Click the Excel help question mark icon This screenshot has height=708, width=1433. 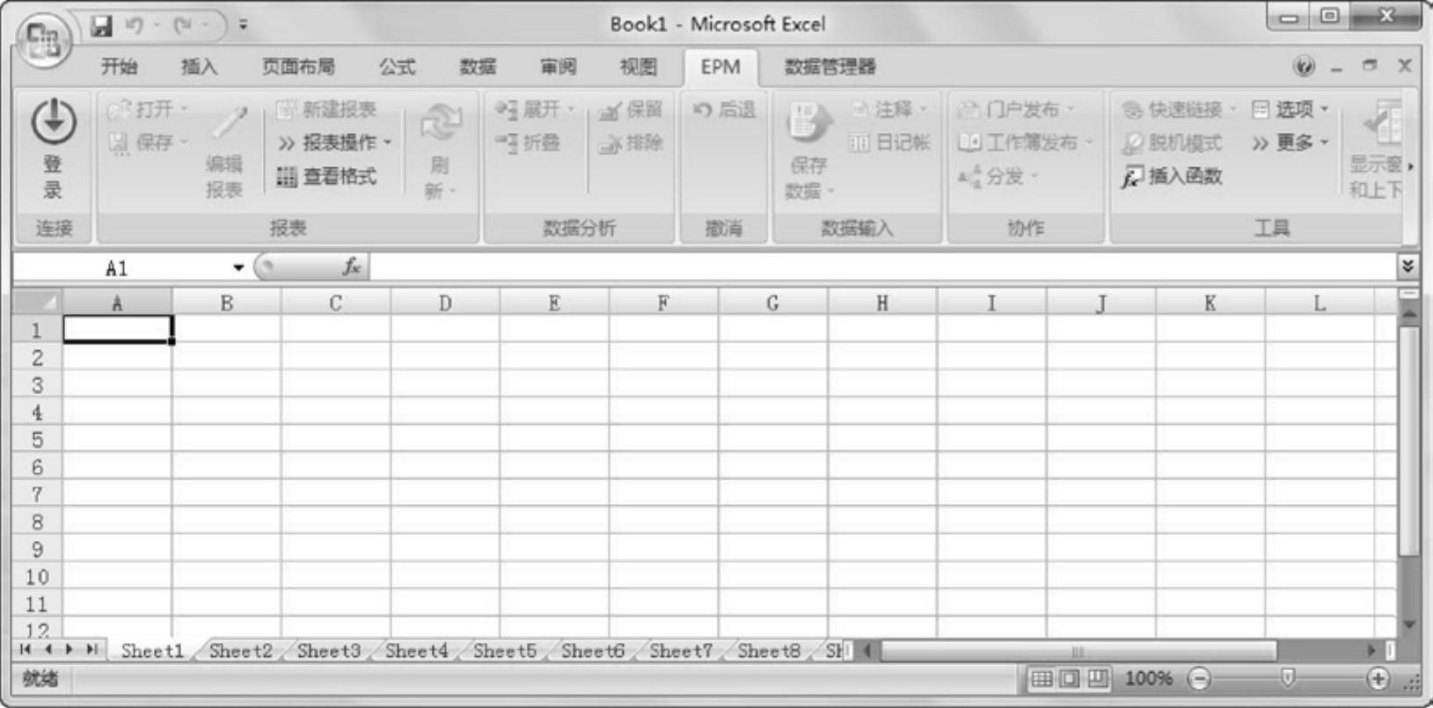tap(1304, 66)
